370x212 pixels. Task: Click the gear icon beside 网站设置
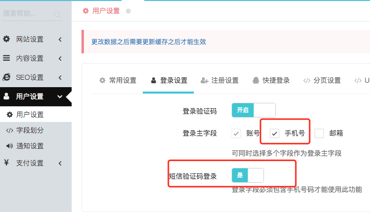[6, 39]
